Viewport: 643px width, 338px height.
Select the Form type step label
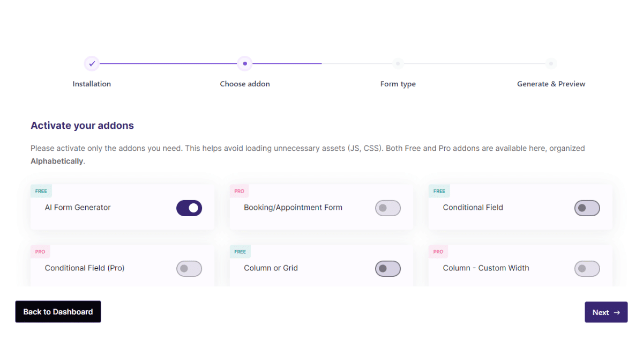[x=398, y=84]
